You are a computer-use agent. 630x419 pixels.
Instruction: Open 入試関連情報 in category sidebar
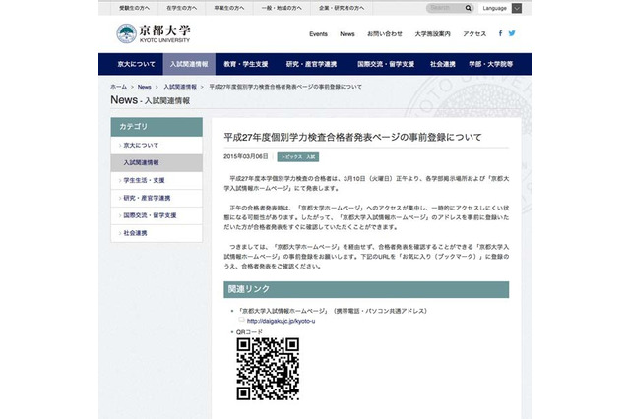tap(157, 163)
